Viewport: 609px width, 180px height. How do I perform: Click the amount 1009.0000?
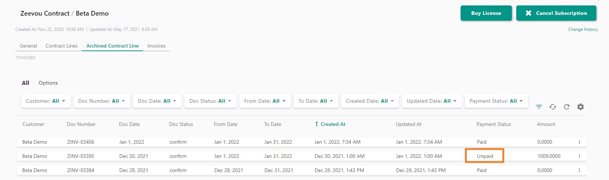(549, 156)
